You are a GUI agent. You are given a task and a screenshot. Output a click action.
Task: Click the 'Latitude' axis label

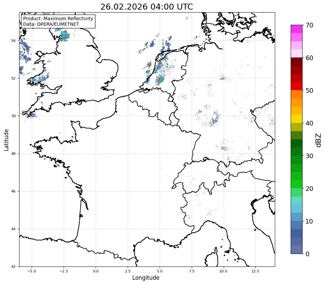[x=6, y=140]
